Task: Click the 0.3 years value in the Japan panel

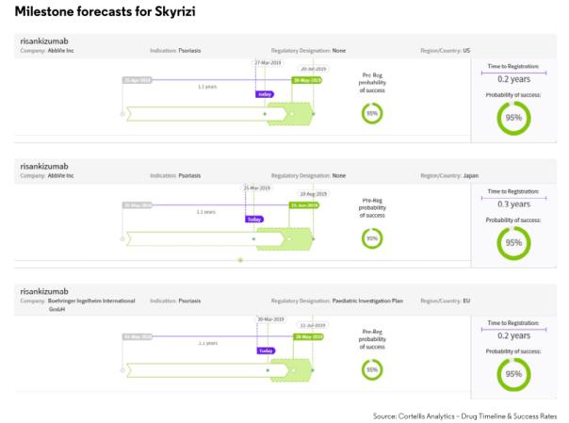Action: click(513, 204)
